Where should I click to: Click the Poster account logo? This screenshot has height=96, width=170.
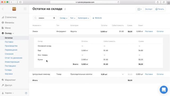tap(14, 9)
